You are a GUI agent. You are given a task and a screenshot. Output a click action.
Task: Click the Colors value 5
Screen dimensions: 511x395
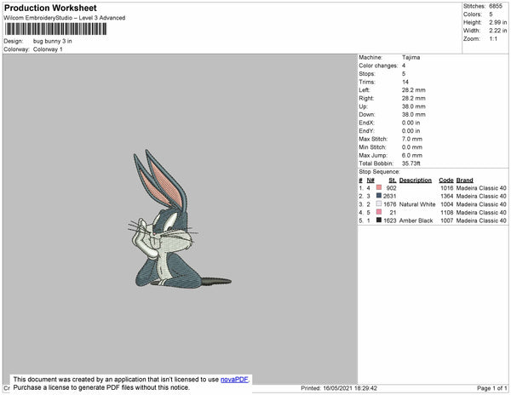(491, 14)
